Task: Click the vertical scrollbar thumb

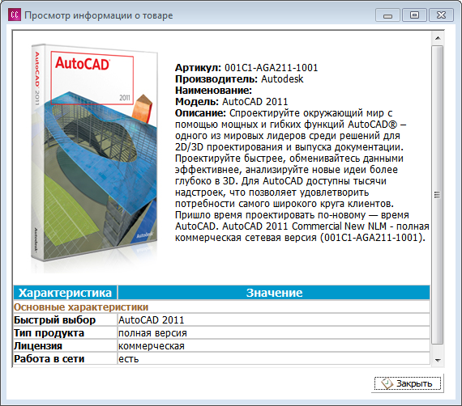Action: pyautogui.click(x=438, y=195)
